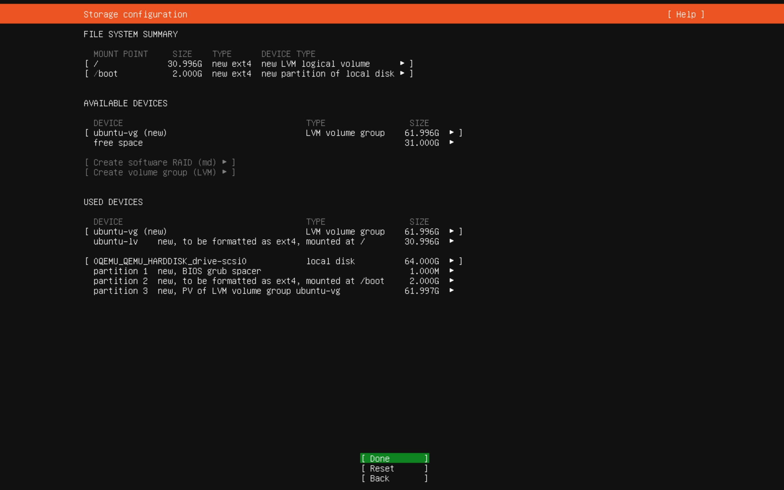Expand arrow for root / mount point row
The height and width of the screenshot is (490, 784).
(402, 64)
